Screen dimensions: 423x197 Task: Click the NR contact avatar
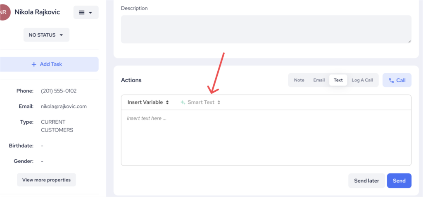tap(4, 12)
